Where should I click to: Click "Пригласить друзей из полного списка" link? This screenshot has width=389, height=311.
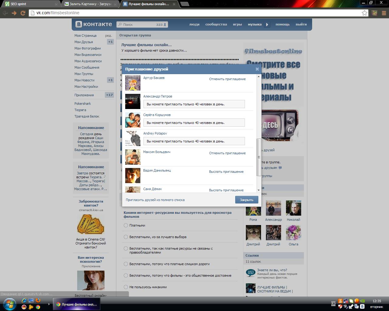[155, 200]
